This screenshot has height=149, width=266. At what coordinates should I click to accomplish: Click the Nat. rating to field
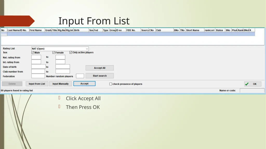(60, 57)
